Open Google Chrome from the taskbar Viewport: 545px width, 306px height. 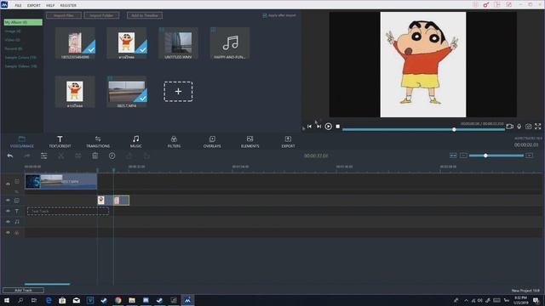click(118, 300)
